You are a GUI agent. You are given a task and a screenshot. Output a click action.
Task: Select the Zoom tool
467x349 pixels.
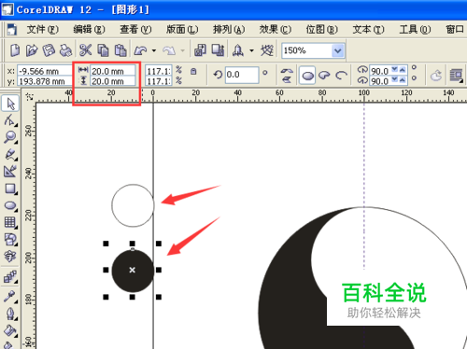[10, 137]
